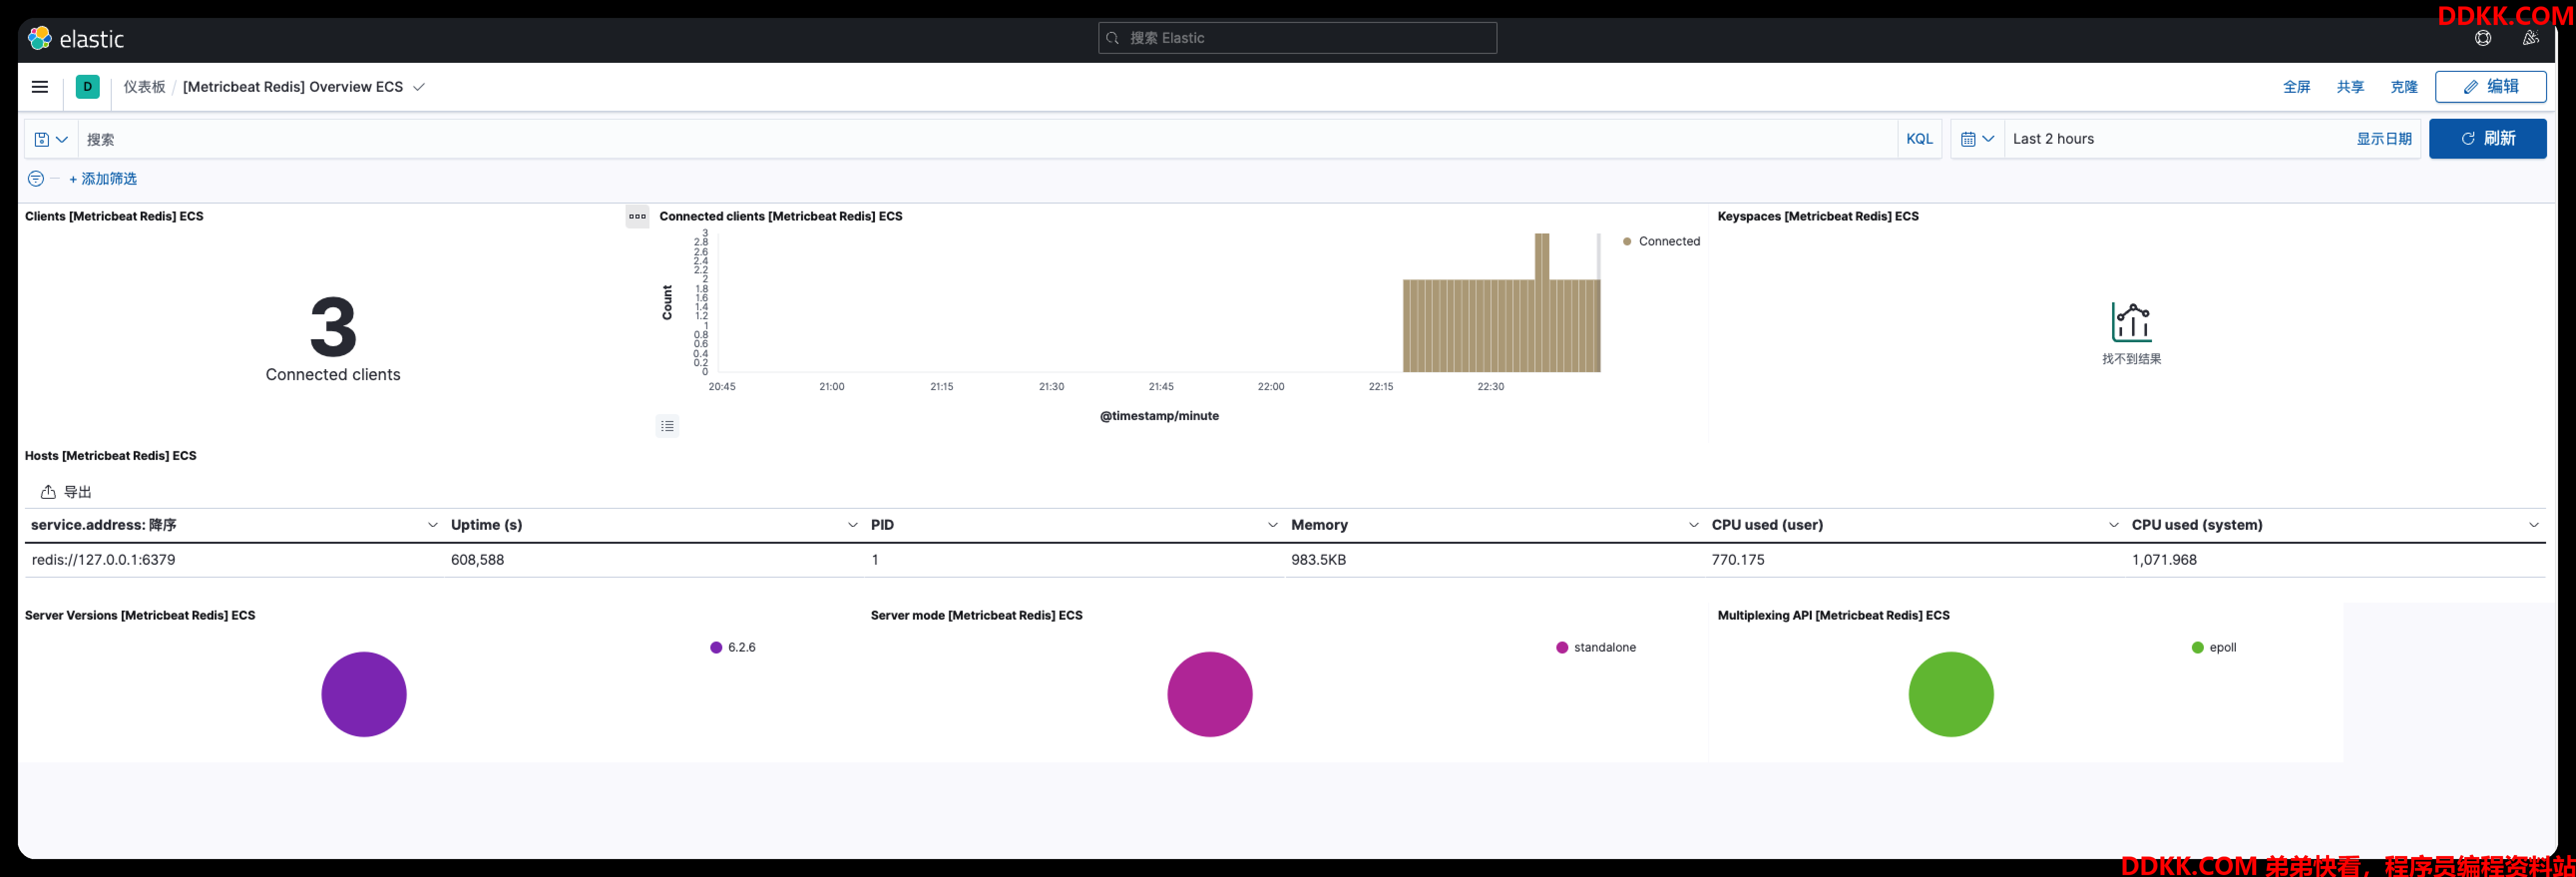Screen dimensions: 2576x877
Task: Click the 1,071.968 CPU system value
Action: (2163, 560)
